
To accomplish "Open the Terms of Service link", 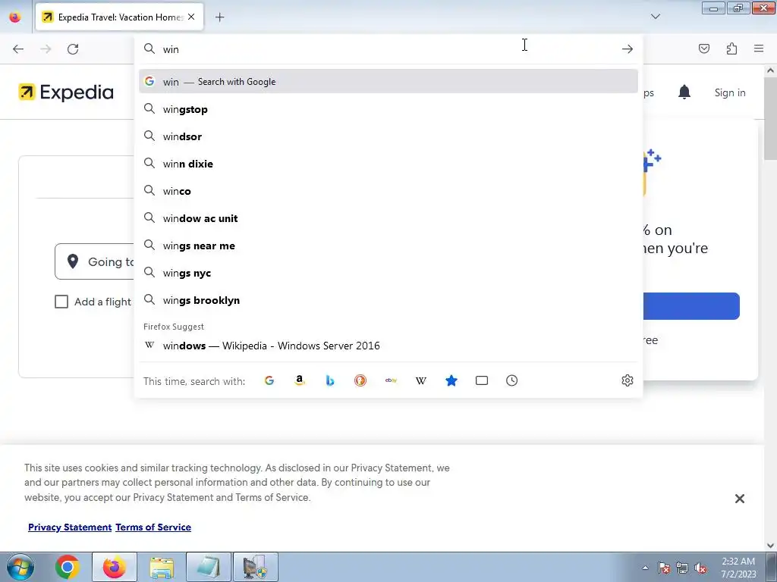I will (153, 527).
